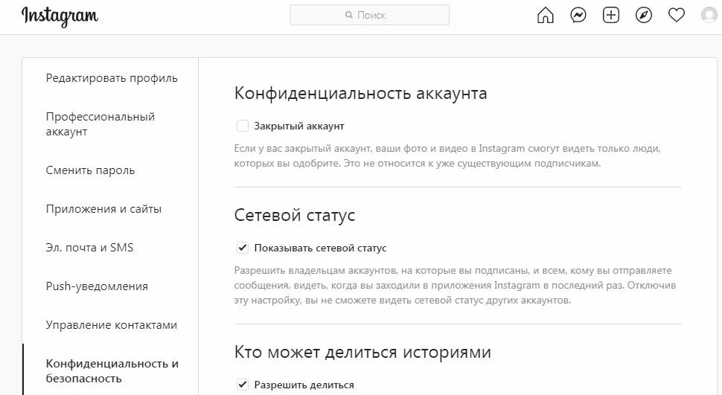722x395 pixels.
Task: Open "Редактировать профиль" settings section
Action: click(x=112, y=78)
